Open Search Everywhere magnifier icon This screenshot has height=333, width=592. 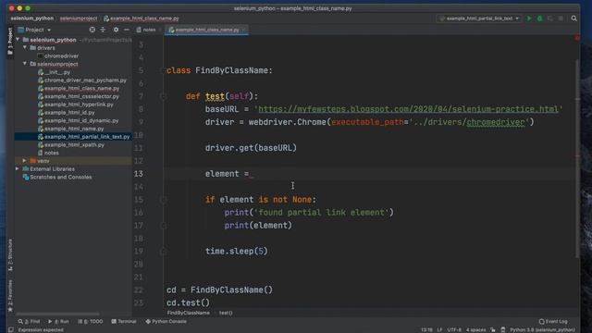[x=573, y=18]
